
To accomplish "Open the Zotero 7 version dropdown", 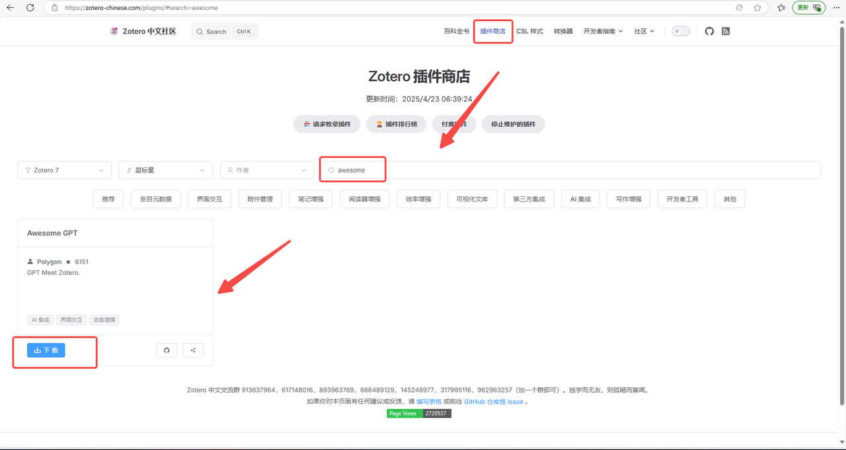I will coord(65,170).
